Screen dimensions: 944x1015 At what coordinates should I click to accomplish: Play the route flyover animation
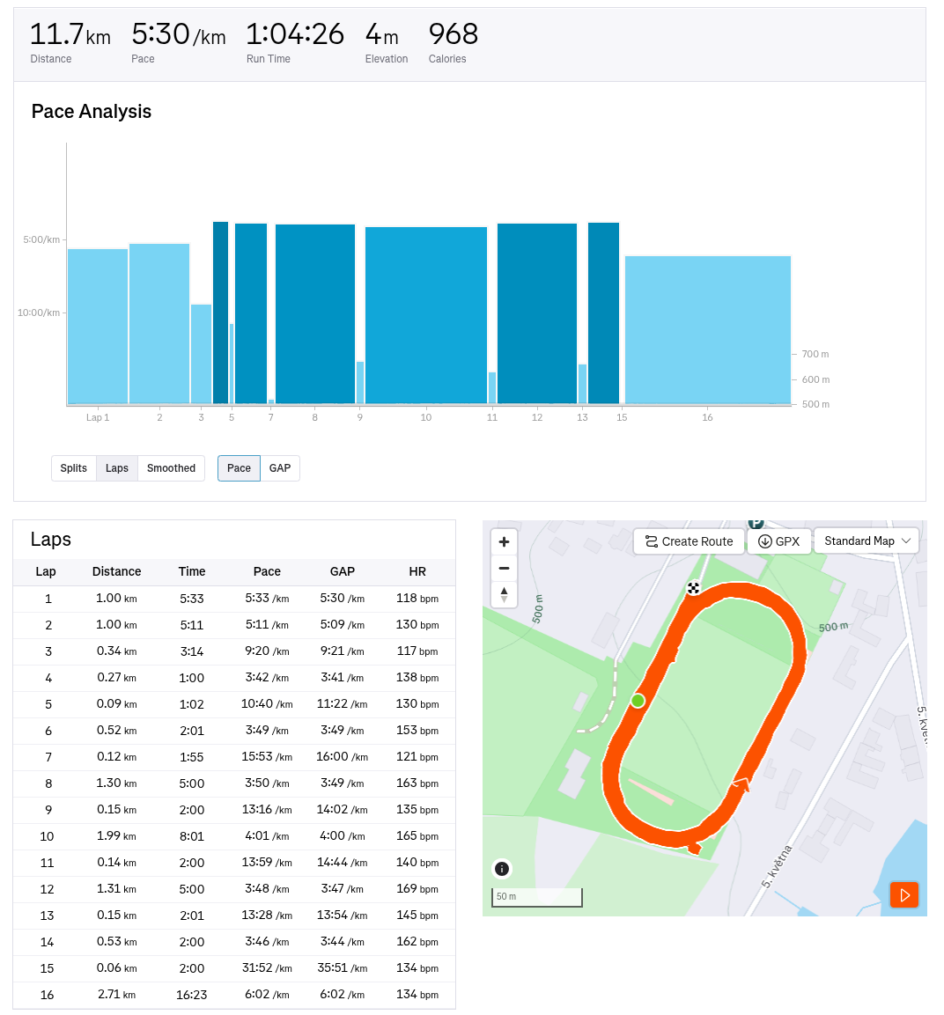[x=904, y=895]
